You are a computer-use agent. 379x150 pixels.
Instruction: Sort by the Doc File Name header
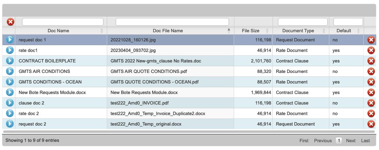pos(168,31)
